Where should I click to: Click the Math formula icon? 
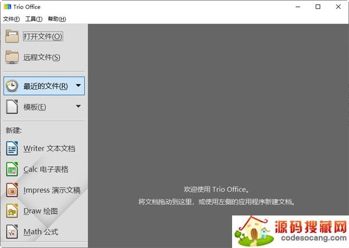[x=12, y=232]
